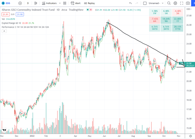Click the 21.92 current price label on axis
Image resolution: width=195 pixels, height=139 pixels.
click(x=190, y=64)
